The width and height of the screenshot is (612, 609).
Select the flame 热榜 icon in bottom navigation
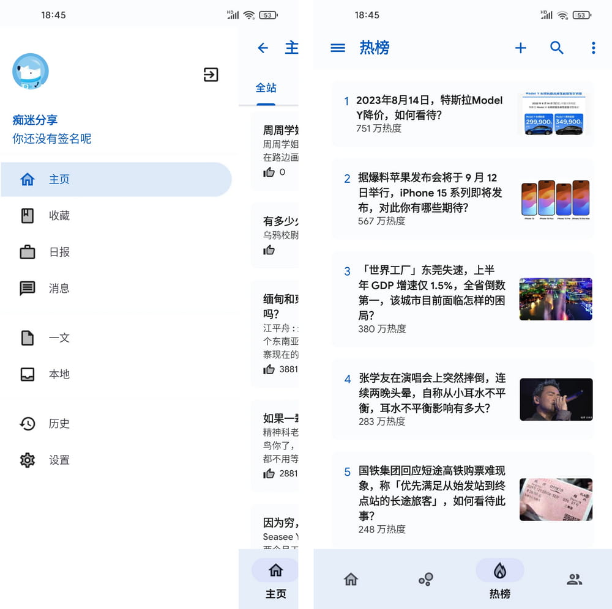coord(499,570)
